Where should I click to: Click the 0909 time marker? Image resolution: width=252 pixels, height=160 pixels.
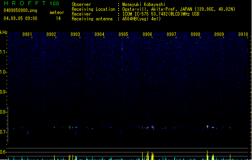(x=219, y=34)
